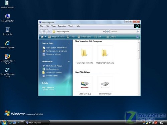The width and height of the screenshot is (167, 125).
Task: Click the Forward navigation button
Action: coord(46,31)
